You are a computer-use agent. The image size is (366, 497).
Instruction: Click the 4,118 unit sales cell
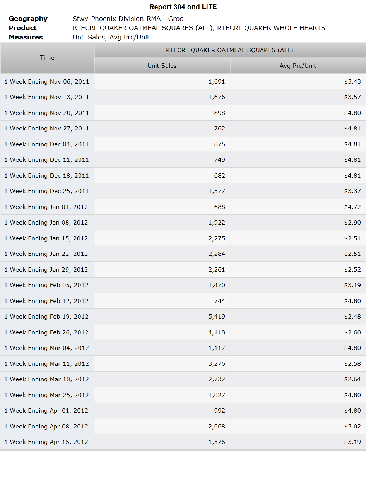162,332
